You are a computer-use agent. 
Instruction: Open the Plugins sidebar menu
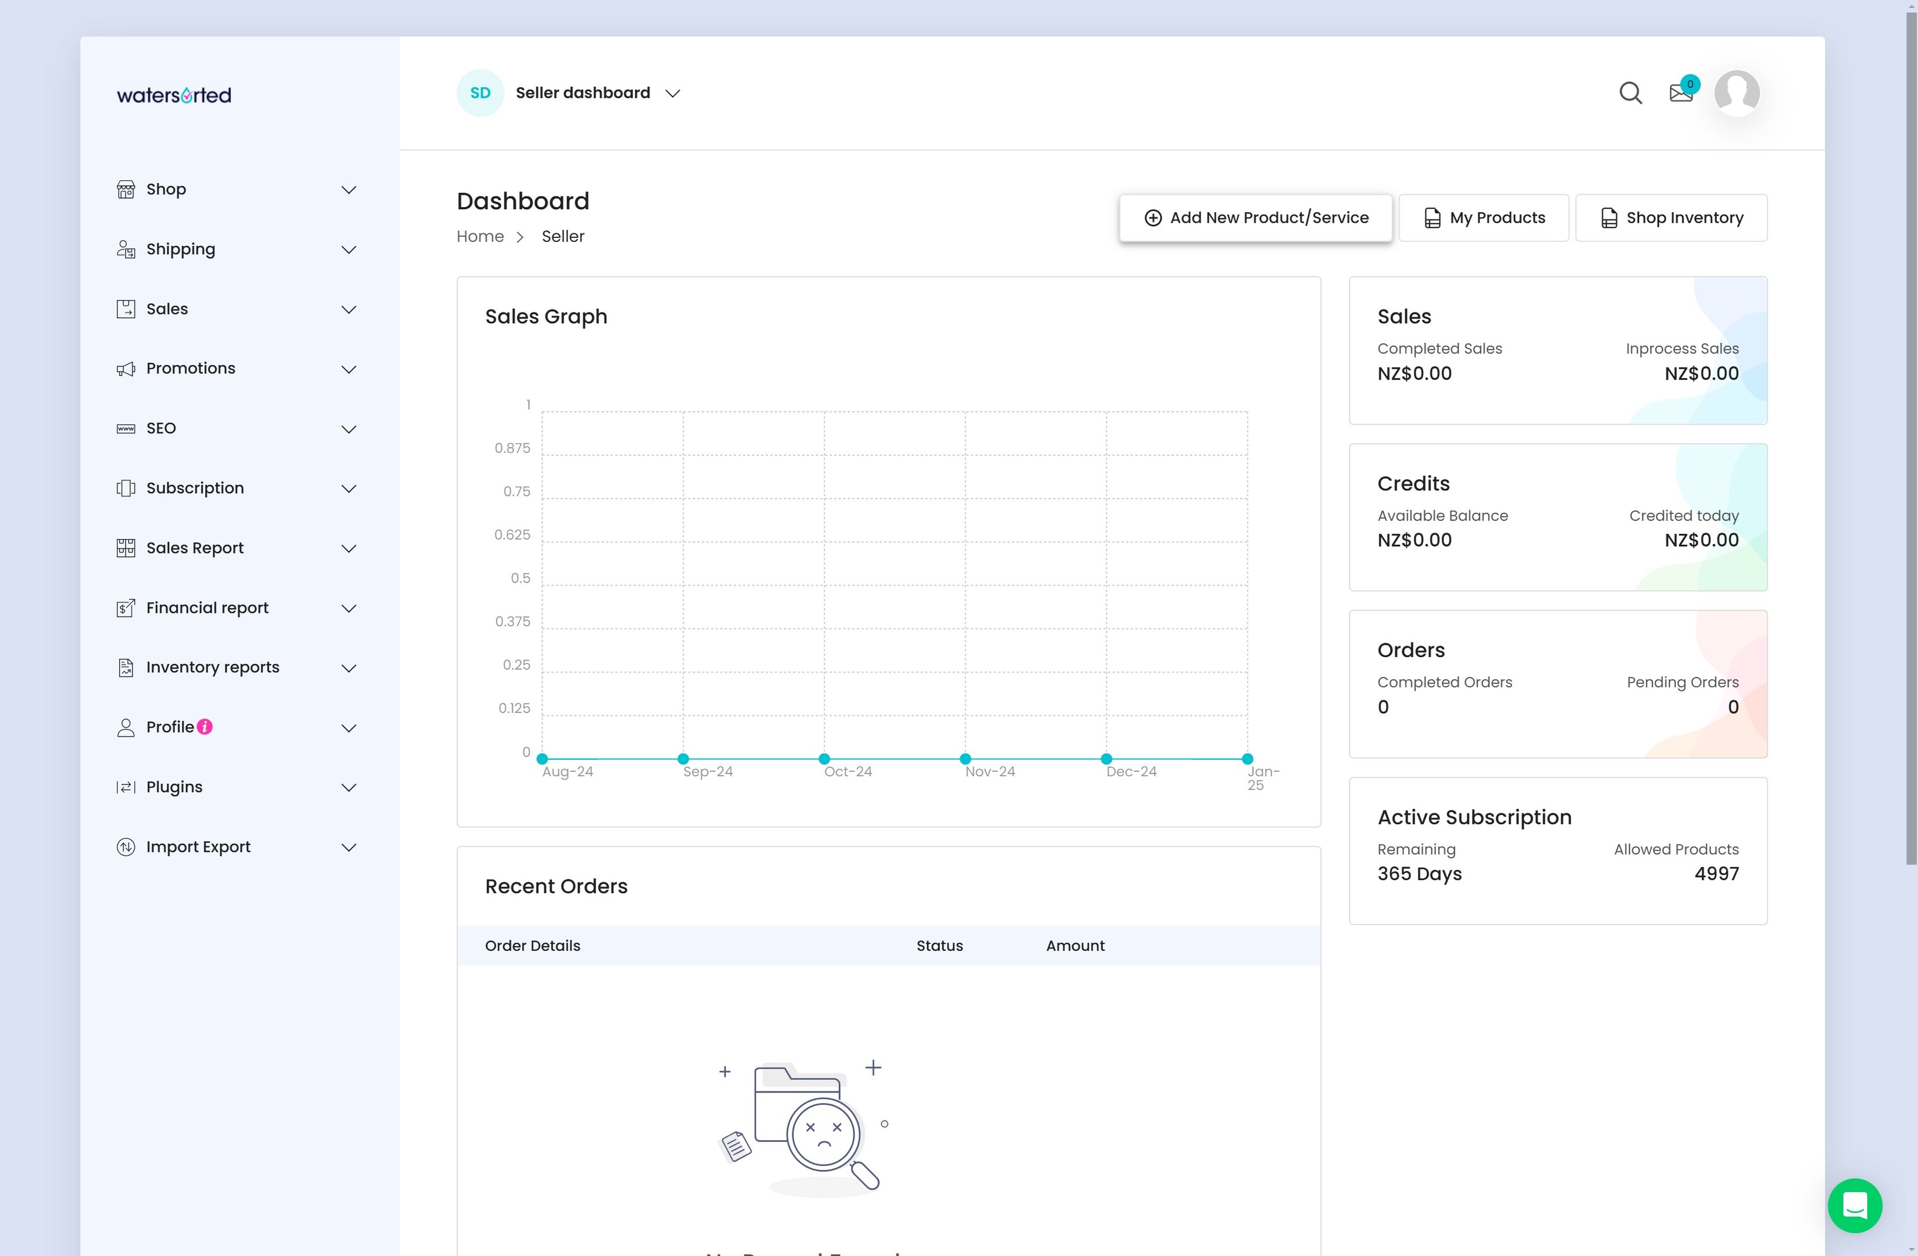coord(174,787)
